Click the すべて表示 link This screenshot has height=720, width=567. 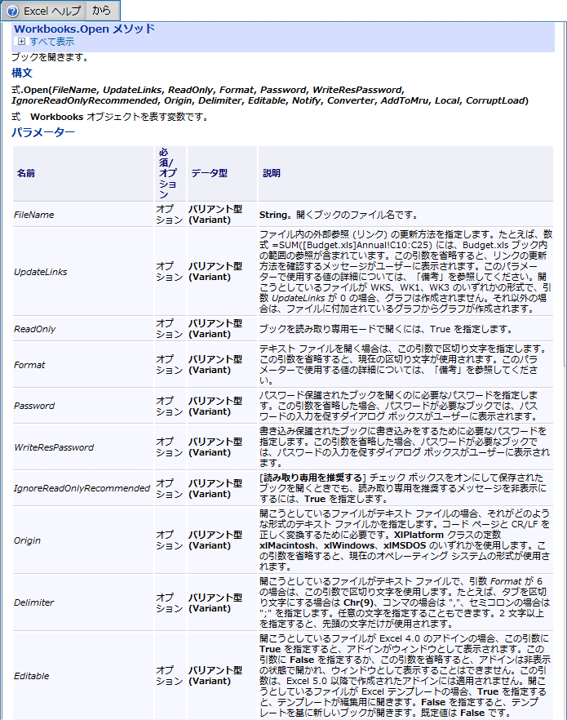pyautogui.click(x=52, y=42)
